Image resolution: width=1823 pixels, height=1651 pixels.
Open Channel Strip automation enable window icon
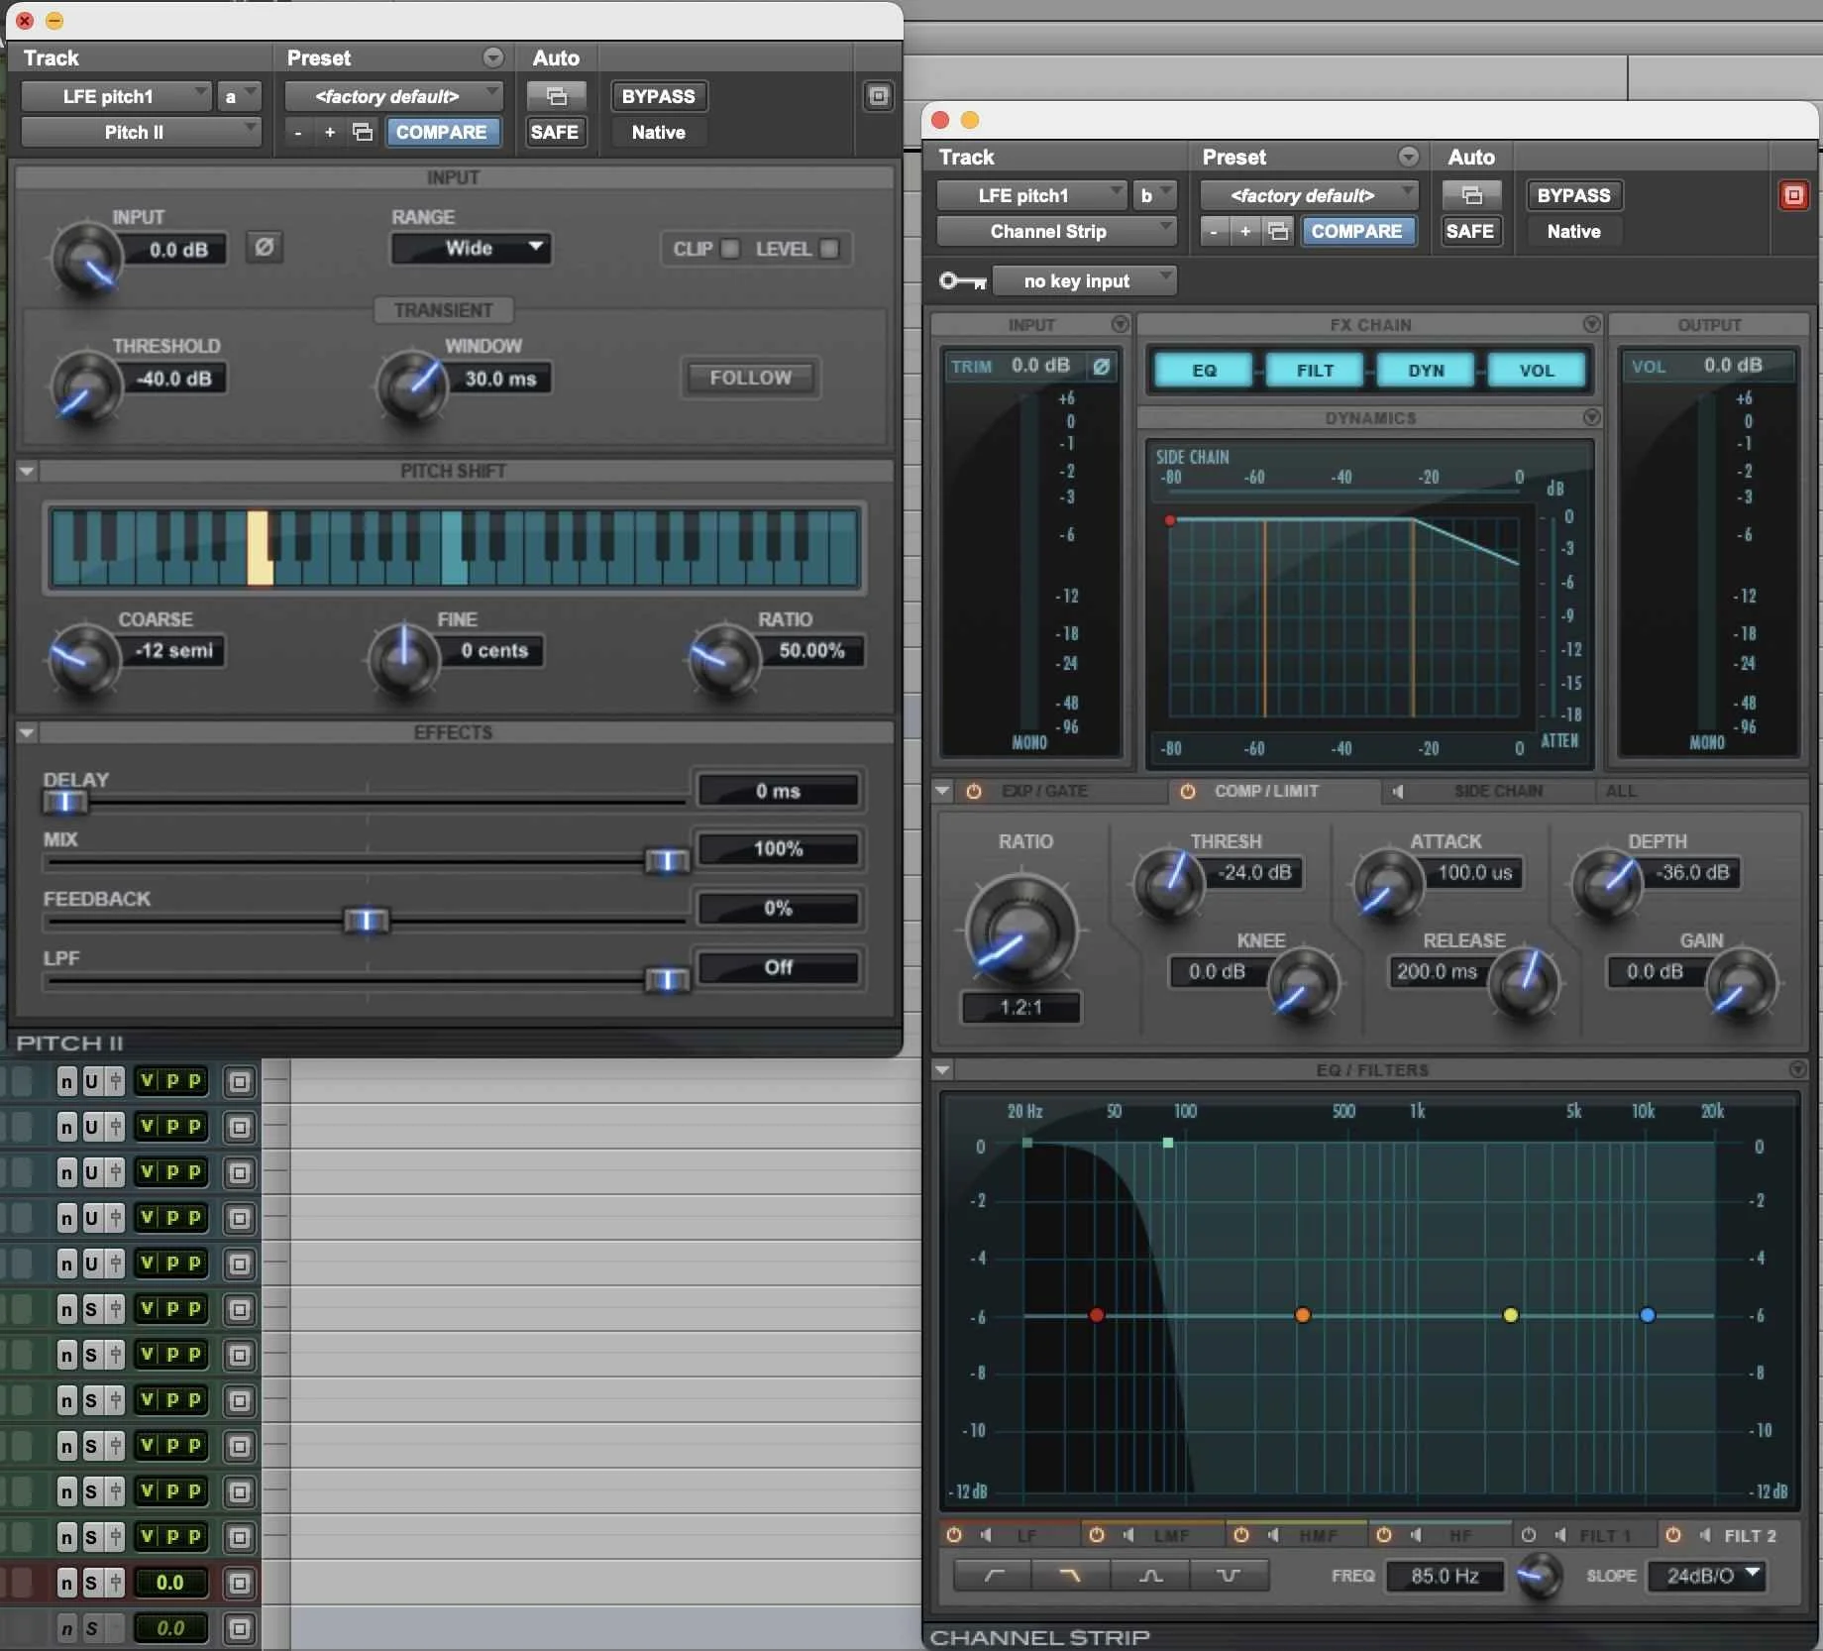point(1471,195)
